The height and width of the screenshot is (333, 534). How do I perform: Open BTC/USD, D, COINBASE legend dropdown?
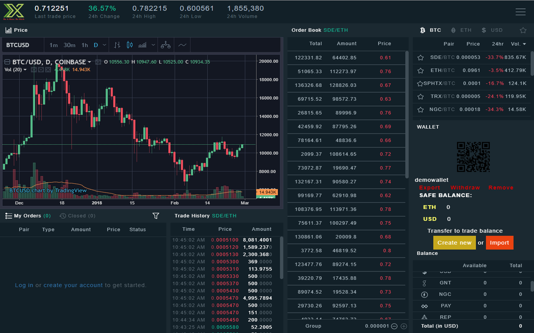click(89, 62)
